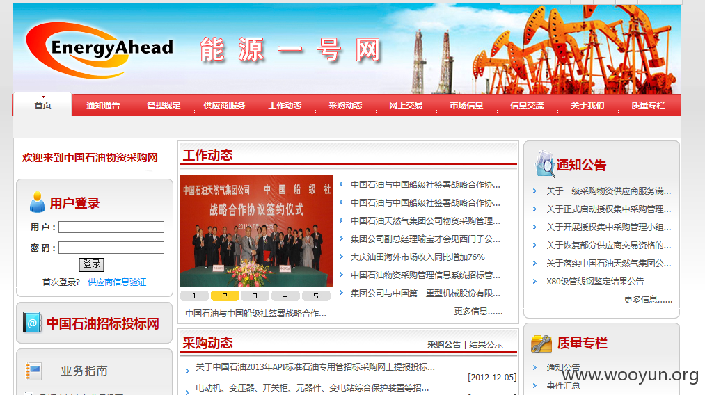Click the user login avatar icon
705x395 pixels.
[38, 202]
